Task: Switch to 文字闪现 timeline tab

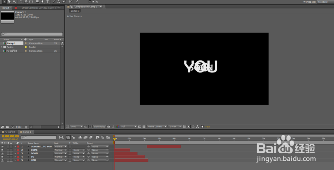Action: click(x=10, y=132)
